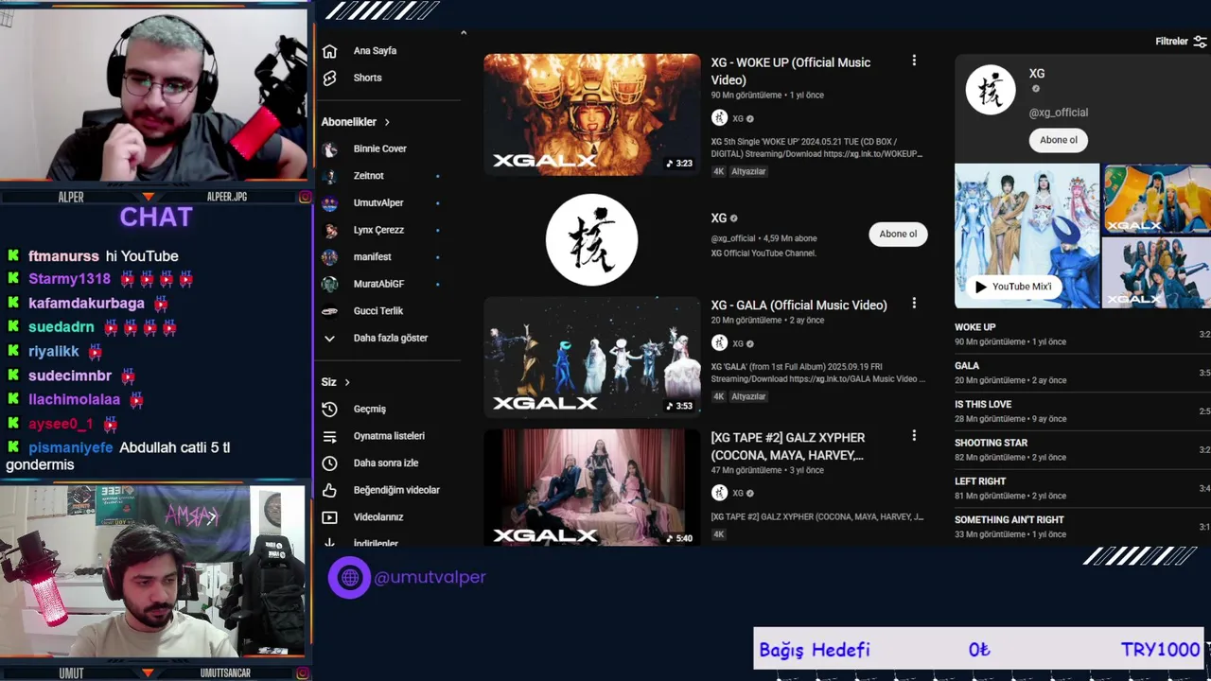Open XG - GALA (Official Music Video) title
The image size is (1211, 681).
pos(799,306)
